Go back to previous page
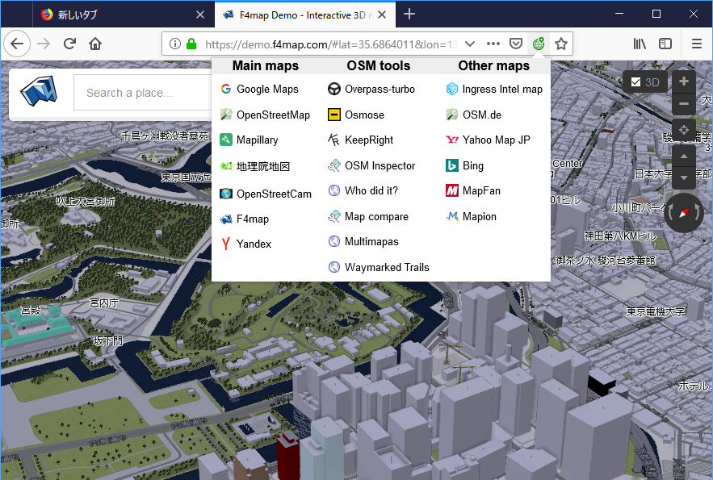The height and width of the screenshot is (480, 713). [17, 44]
